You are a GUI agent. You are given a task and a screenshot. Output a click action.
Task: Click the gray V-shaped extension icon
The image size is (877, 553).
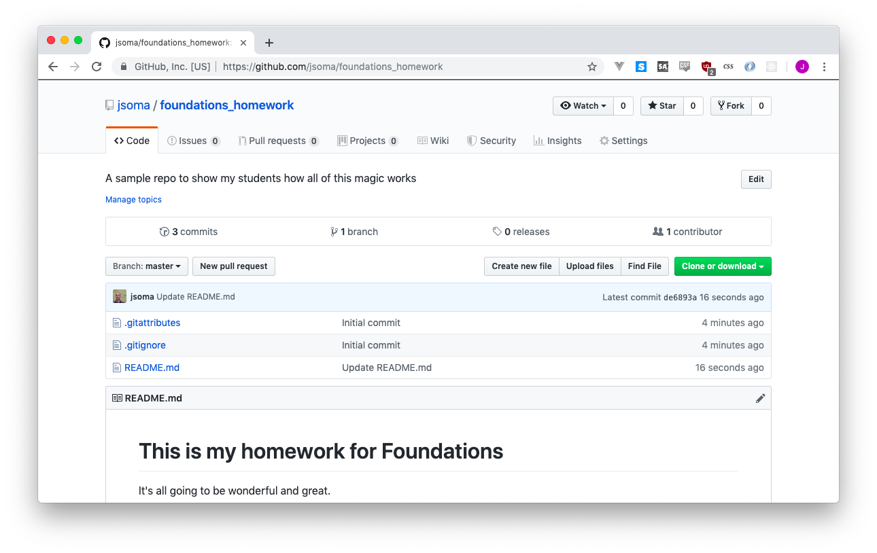[619, 67]
